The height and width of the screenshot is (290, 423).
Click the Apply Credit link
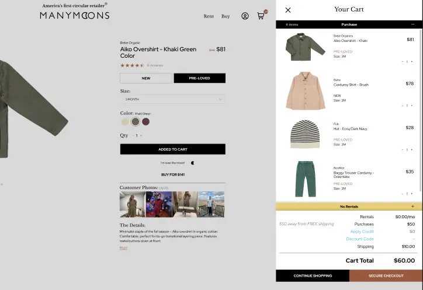pyautogui.click(x=362, y=232)
